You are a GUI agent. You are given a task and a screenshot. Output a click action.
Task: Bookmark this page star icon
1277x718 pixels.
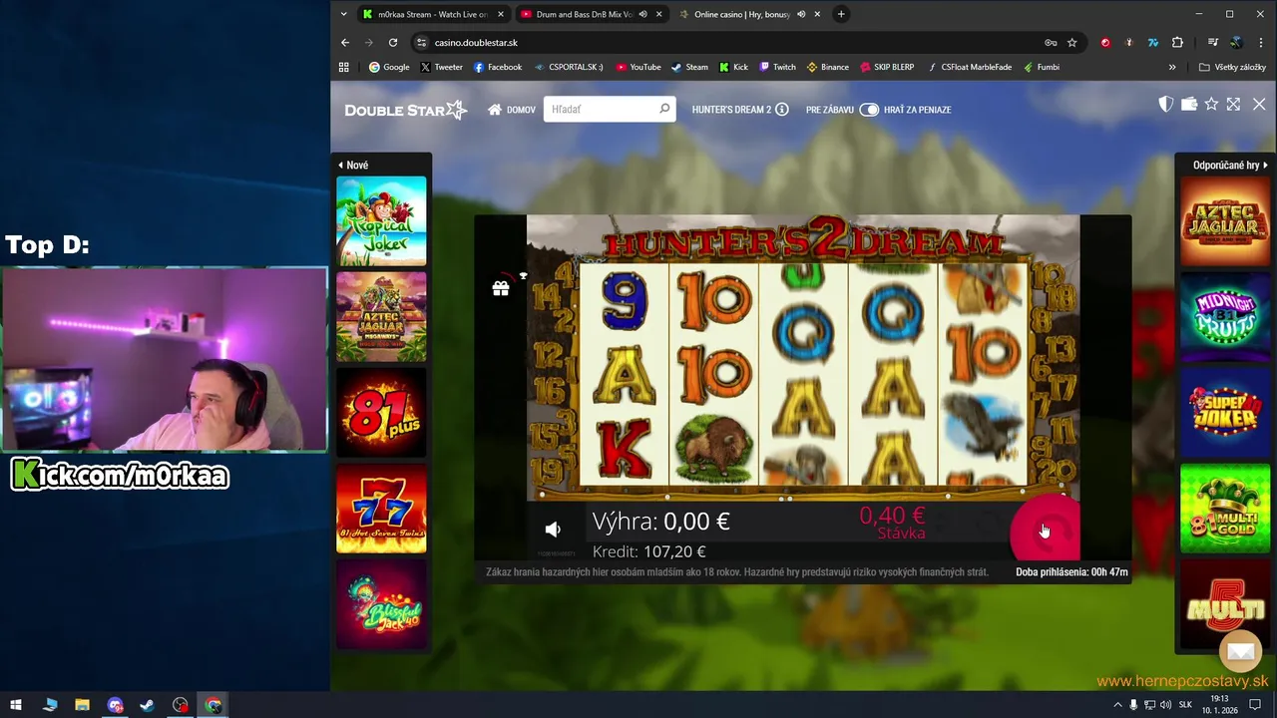click(x=1072, y=43)
